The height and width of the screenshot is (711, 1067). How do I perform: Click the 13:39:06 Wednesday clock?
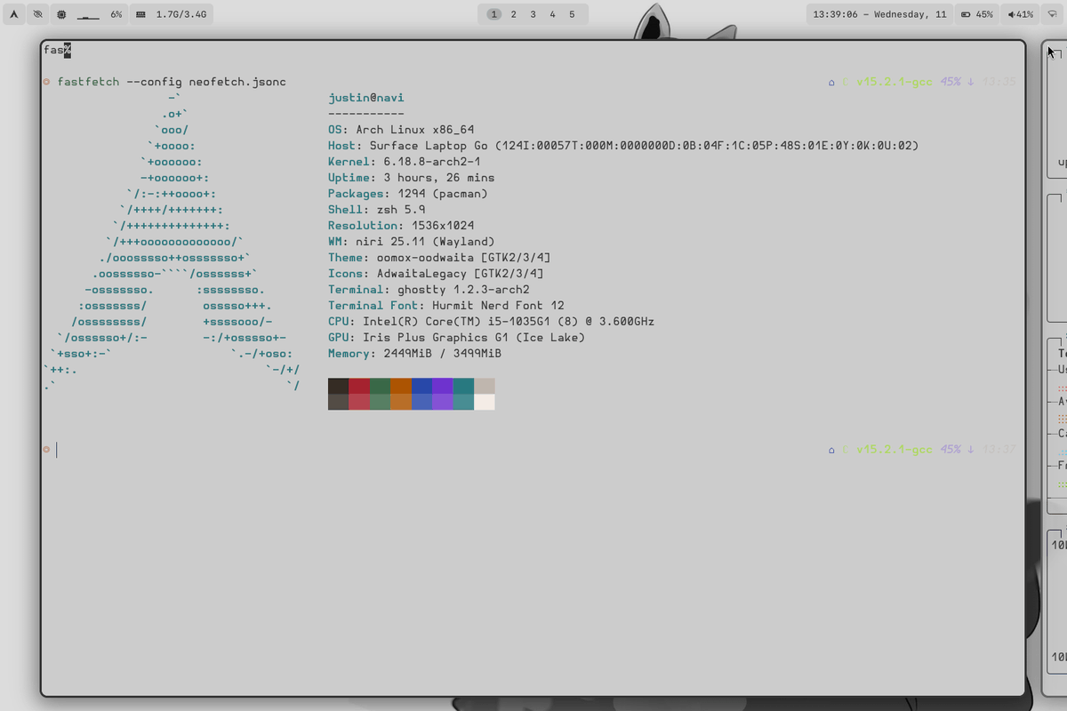click(x=880, y=14)
